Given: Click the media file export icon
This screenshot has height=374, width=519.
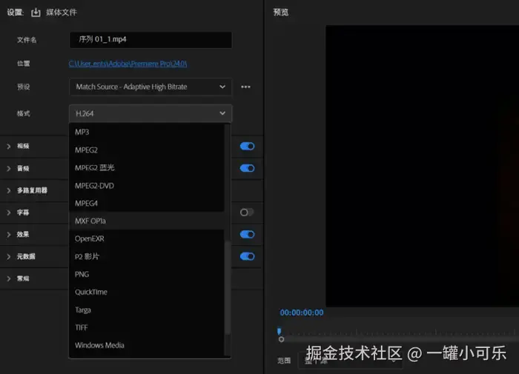Looking at the screenshot, I should pyautogui.click(x=36, y=13).
